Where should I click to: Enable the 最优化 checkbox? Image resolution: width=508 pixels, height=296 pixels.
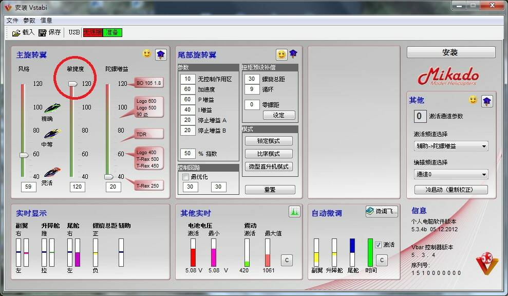[185, 177]
